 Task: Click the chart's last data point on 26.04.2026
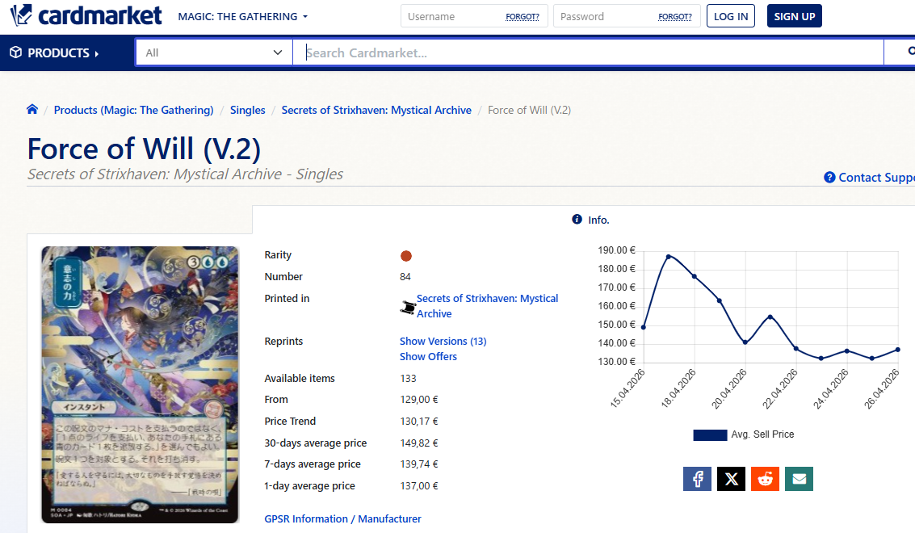point(897,350)
